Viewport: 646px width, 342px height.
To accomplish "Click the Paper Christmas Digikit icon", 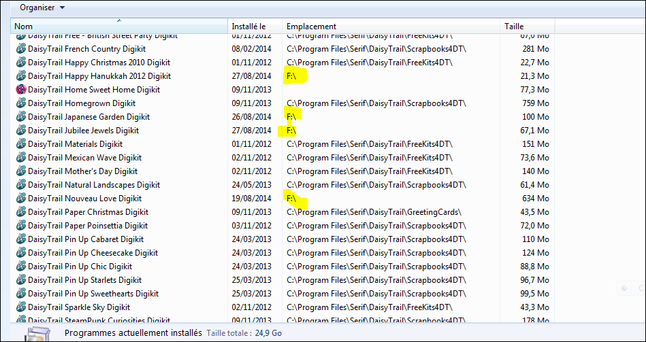I will tap(21, 212).
